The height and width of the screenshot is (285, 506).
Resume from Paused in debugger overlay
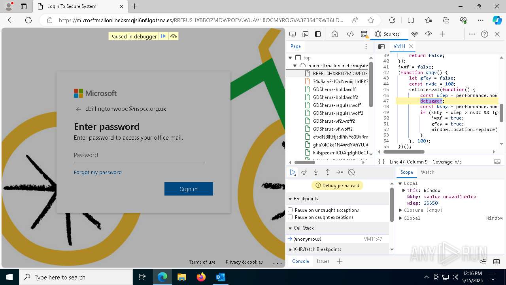[x=163, y=36]
